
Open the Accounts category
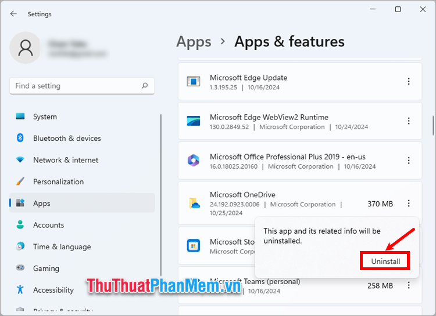tap(82, 225)
